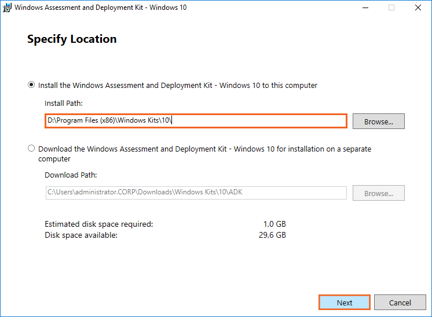The width and height of the screenshot is (432, 317).
Task: Click the installer icon in the title bar
Action: pos(7,8)
